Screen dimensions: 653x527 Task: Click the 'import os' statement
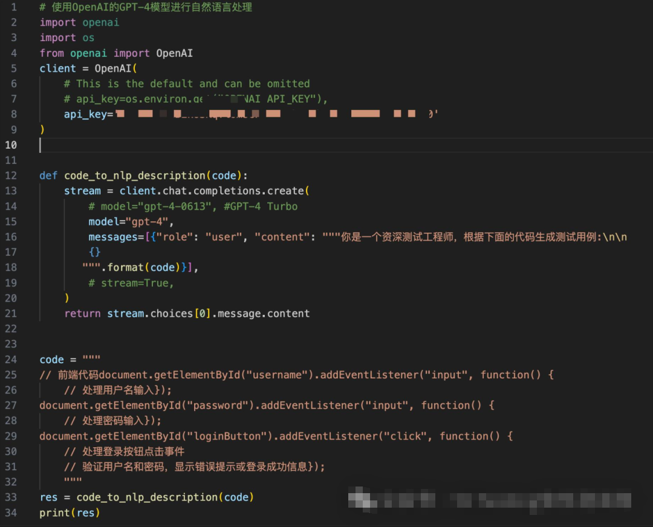click(67, 37)
